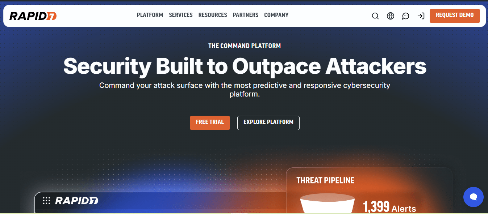
Task: Click the chat bubble contact icon
Action: (406, 16)
